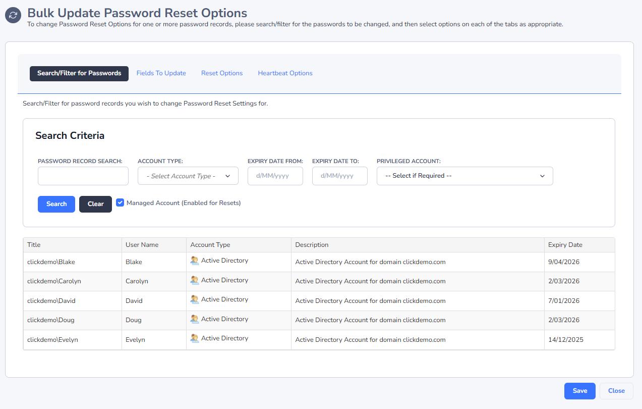Save the bulk update changes

coord(579,391)
